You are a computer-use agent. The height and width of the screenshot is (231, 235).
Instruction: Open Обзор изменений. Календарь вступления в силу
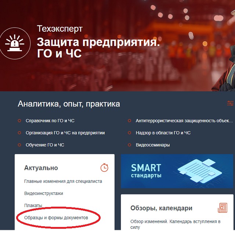pos(176,224)
